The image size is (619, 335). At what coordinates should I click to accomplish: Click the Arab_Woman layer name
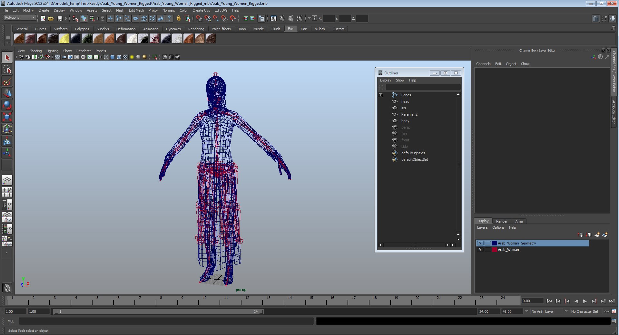coord(508,250)
